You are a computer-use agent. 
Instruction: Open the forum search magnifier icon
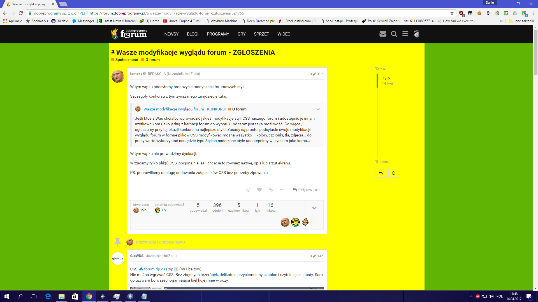[x=394, y=34]
